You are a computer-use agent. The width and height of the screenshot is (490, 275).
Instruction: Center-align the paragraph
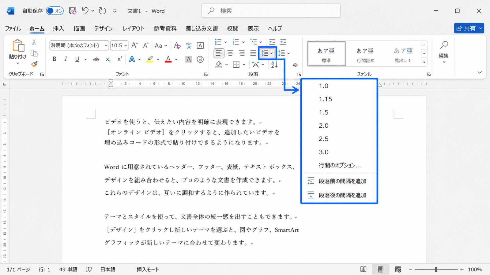coord(230,53)
